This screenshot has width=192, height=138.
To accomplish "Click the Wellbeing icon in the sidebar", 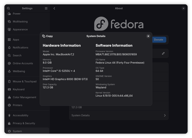I will [x=9, y=71].
